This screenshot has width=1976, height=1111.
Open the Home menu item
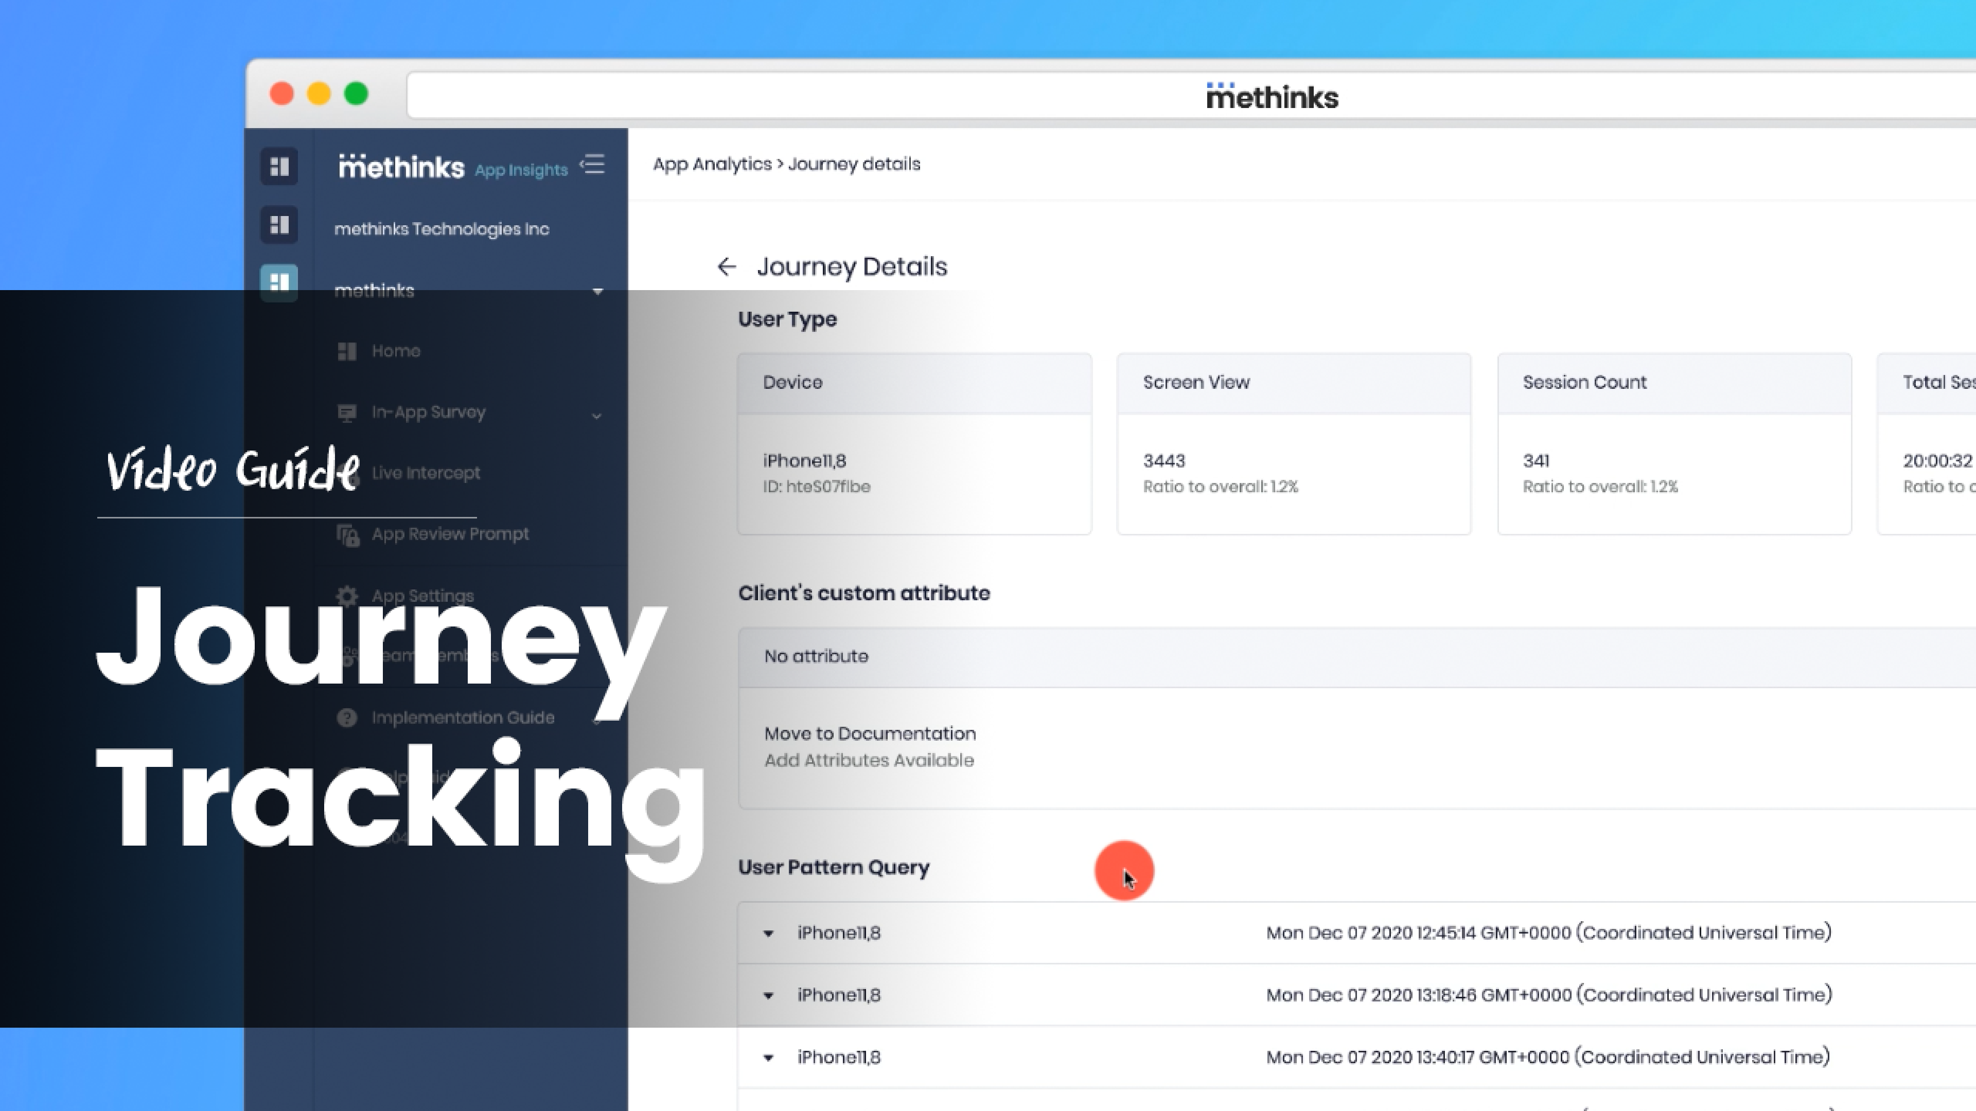[x=396, y=351]
